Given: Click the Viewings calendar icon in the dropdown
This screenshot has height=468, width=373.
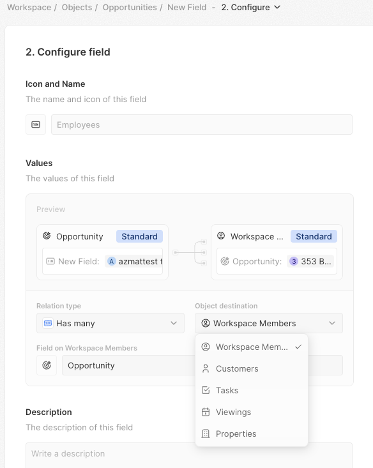Looking at the screenshot, I should (206, 412).
